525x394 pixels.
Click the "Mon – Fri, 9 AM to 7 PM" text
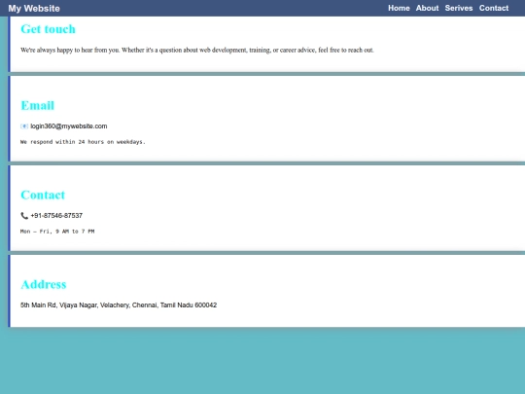pyautogui.click(x=57, y=232)
